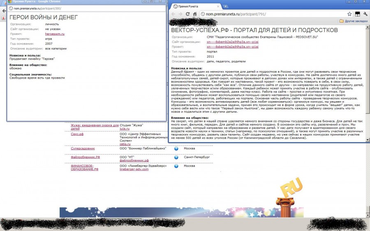This screenshot has height=231, width=370.
Task: Open the heroeswm.ru project link
Action: pos(55,34)
